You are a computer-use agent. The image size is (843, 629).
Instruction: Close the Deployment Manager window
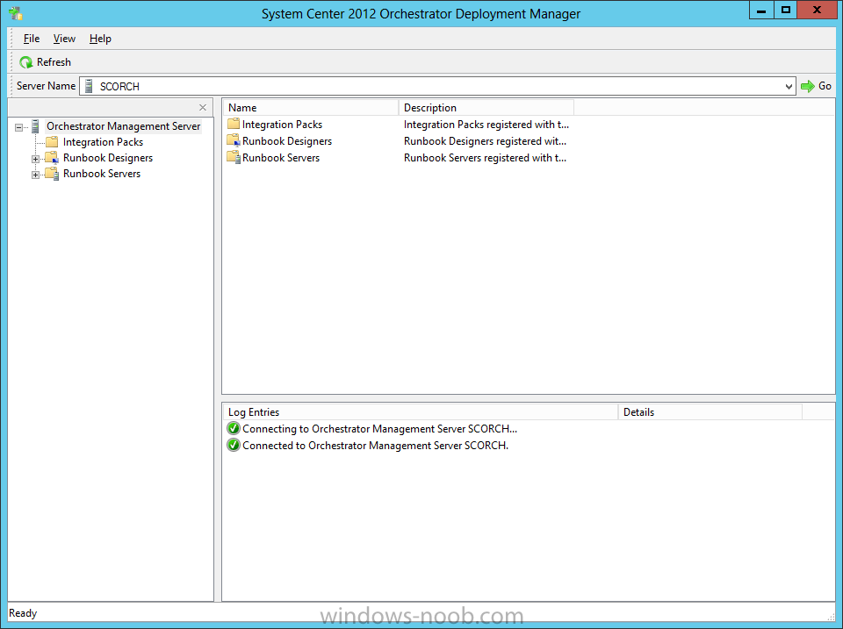pos(818,11)
